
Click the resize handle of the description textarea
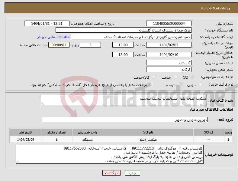coord(42,104)
